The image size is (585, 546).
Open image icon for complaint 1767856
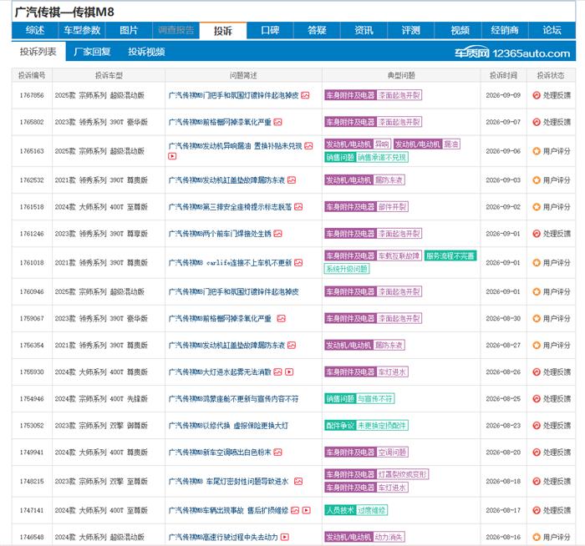305,95
